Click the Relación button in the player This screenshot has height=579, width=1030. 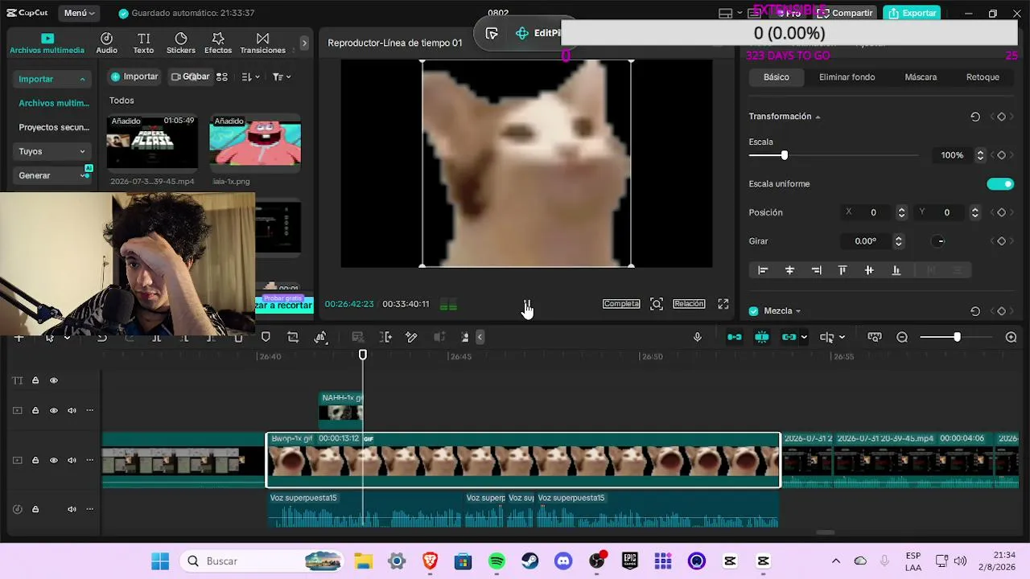tap(689, 304)
